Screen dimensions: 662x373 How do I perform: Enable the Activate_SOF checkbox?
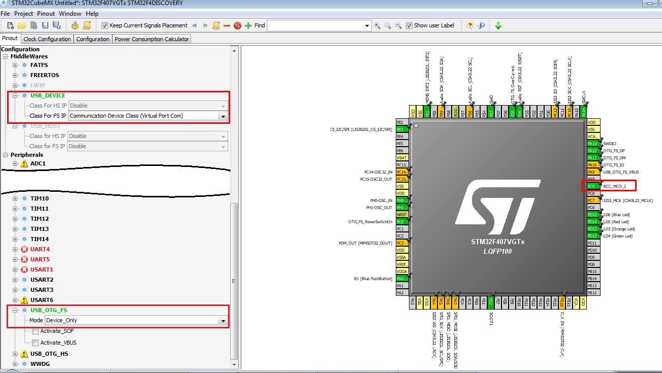(x=35, y=331)
